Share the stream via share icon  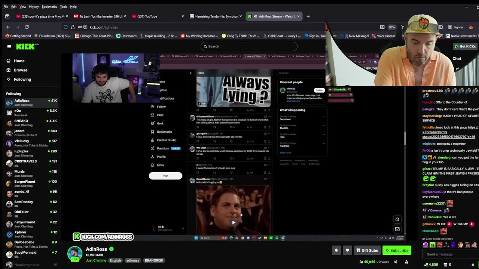pyautogui.click(x=396, y=262)
